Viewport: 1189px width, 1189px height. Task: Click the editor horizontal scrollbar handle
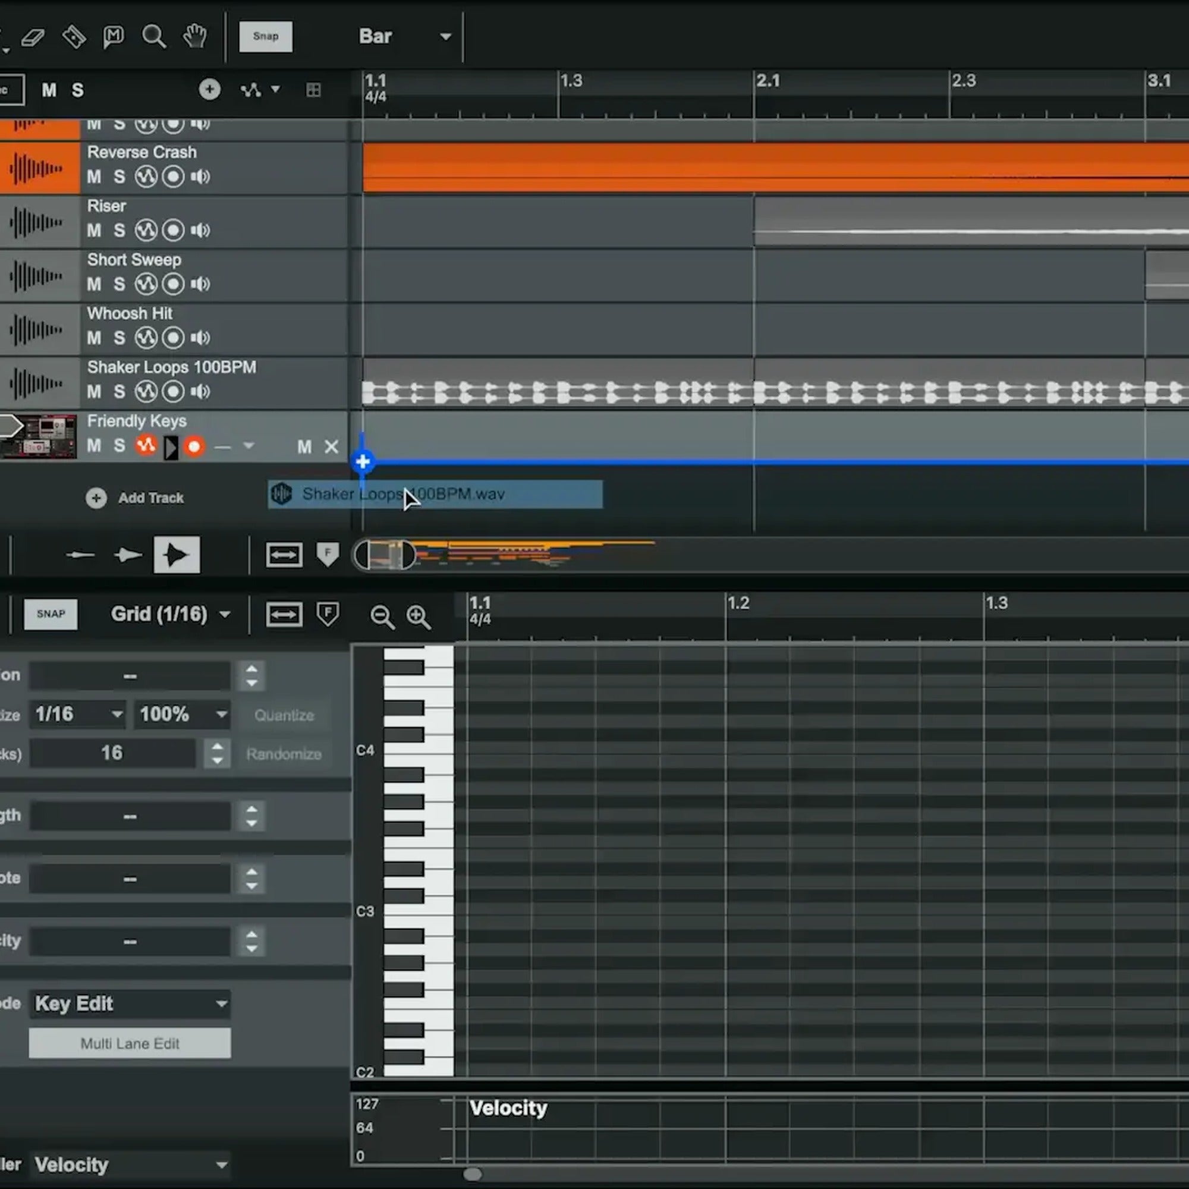pyautogui.click(x=473, y=1174)
